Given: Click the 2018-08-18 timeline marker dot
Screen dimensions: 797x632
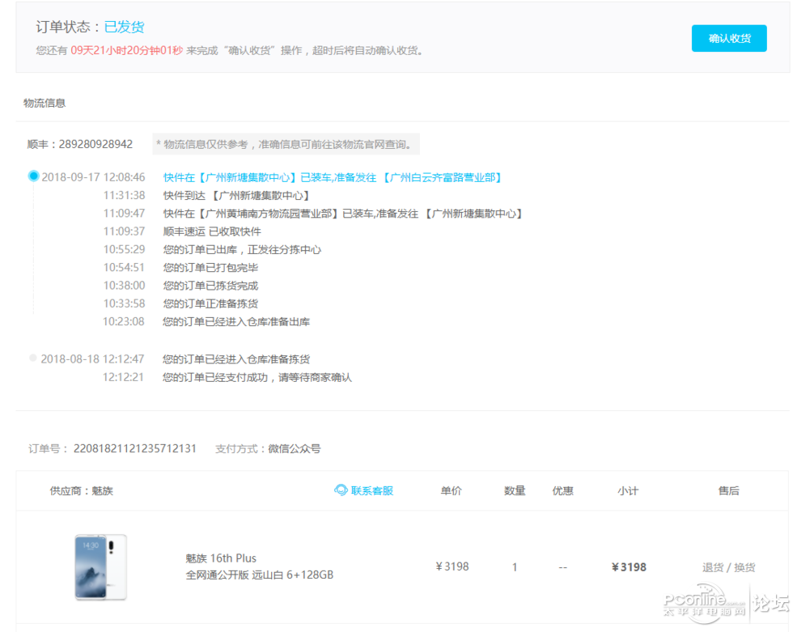Looking at the screenshot, I should 33,358.
